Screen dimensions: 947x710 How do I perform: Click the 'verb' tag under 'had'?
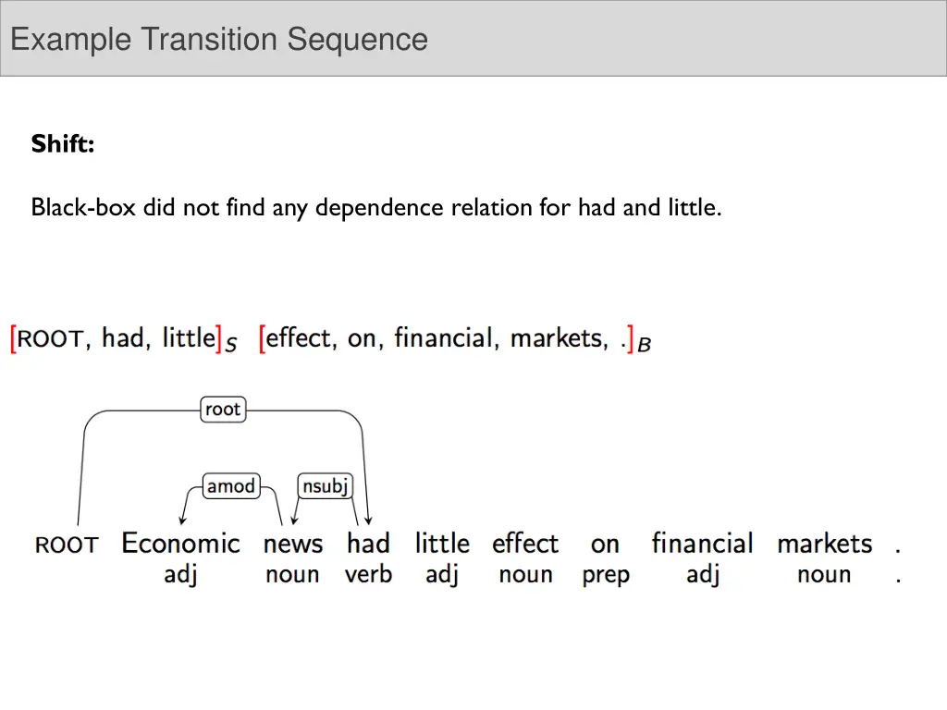point(368,575)
